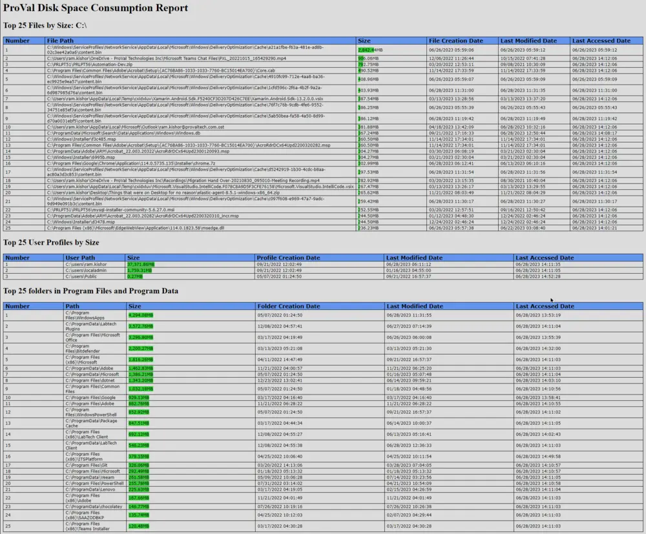646x534 pixels.
Task: Select the Automation-Dev.zip file path row
Action: point(90,65)
